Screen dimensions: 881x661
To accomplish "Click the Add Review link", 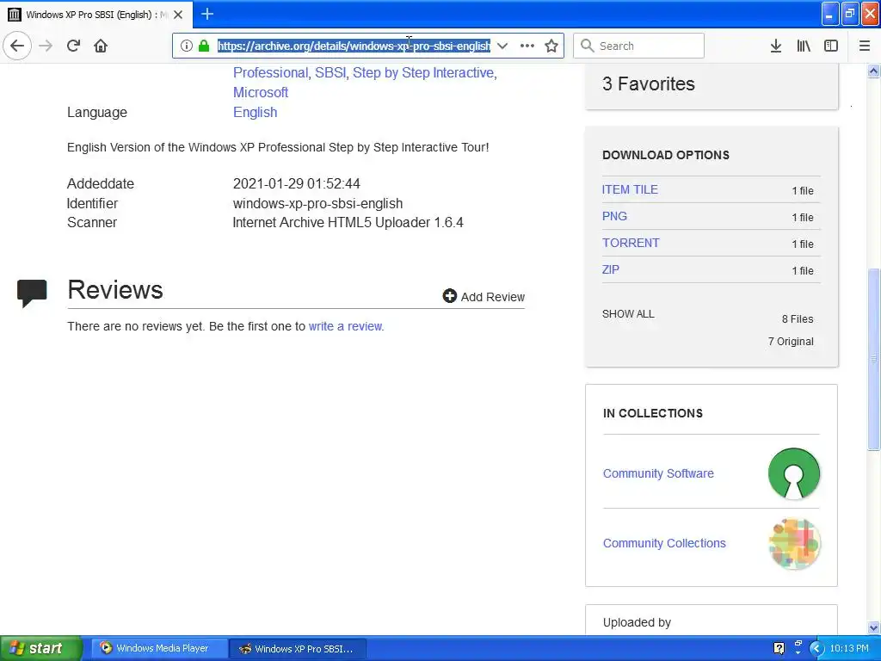I will pos(493,297).
